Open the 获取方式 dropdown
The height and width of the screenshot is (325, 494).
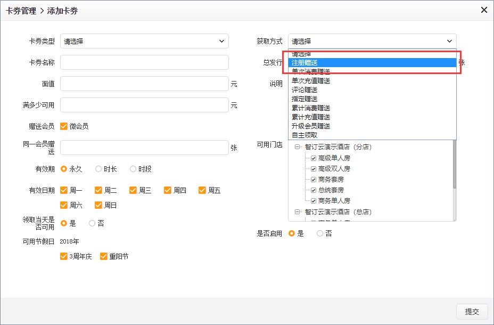pos(372,41)
